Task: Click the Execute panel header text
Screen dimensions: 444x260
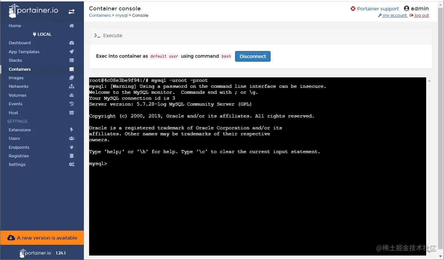Action: (x=113, y=35)
